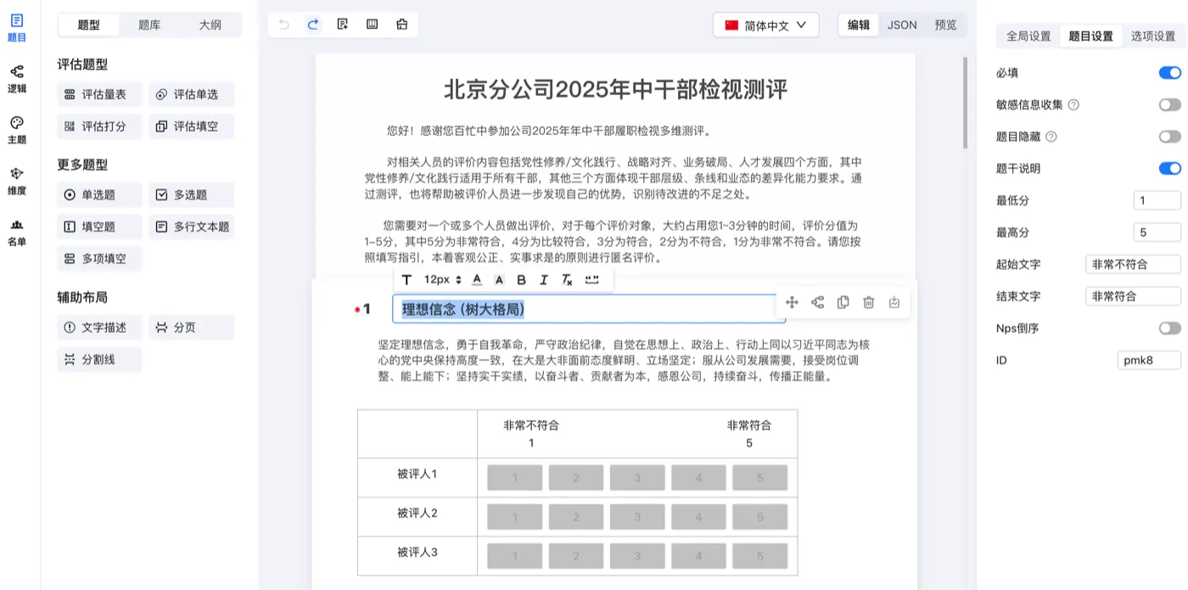Screen dimensions: 1188x590
Task: Clear text formatting with the Tx icon
Action: [567, 279]
